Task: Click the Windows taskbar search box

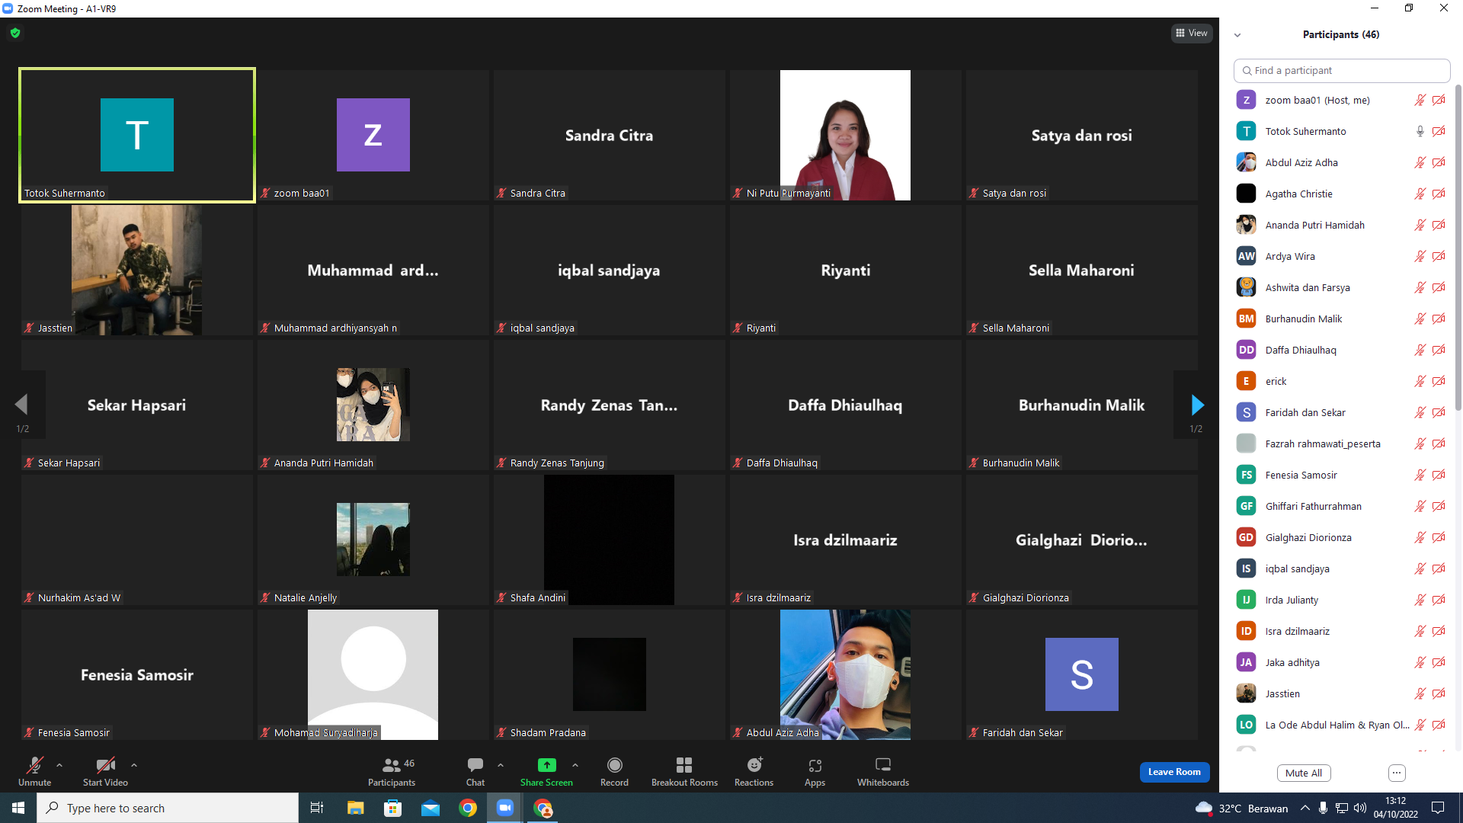Action: coord(168,808)
